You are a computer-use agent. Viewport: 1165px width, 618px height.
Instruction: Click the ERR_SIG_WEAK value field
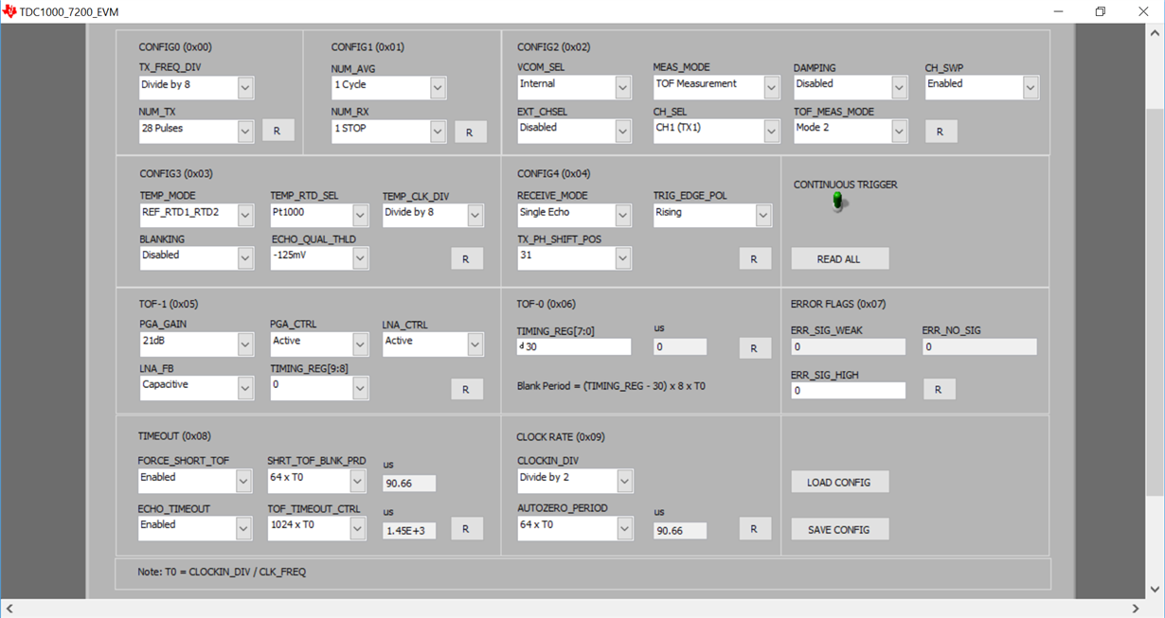849,346
